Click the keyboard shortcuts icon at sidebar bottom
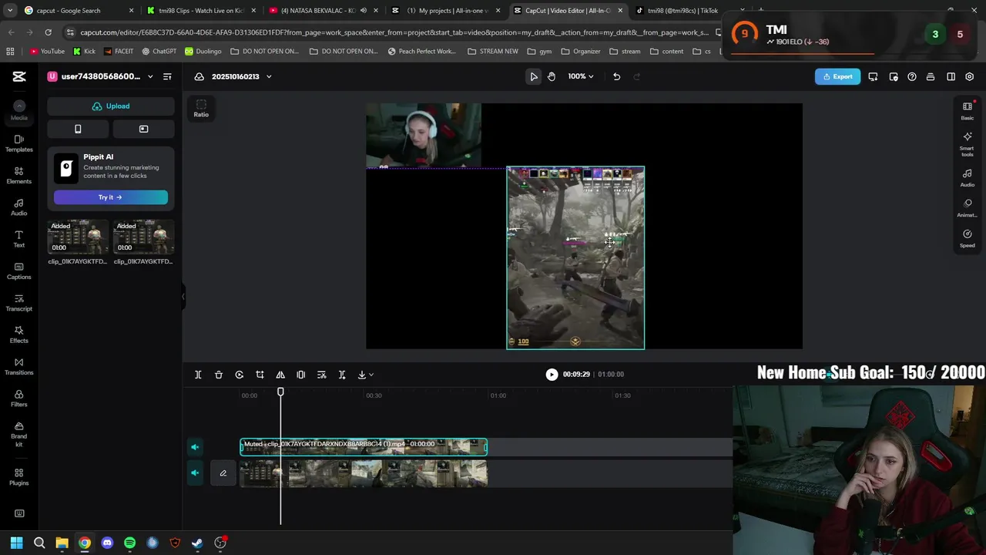Screen dimensions: 986x555 [19, 513]
